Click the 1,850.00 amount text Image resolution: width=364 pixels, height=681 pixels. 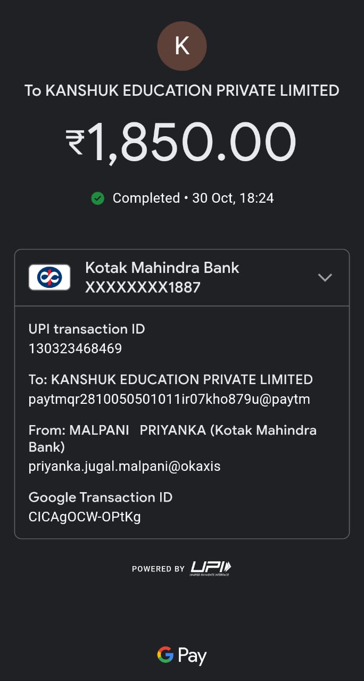click(192, 142)
